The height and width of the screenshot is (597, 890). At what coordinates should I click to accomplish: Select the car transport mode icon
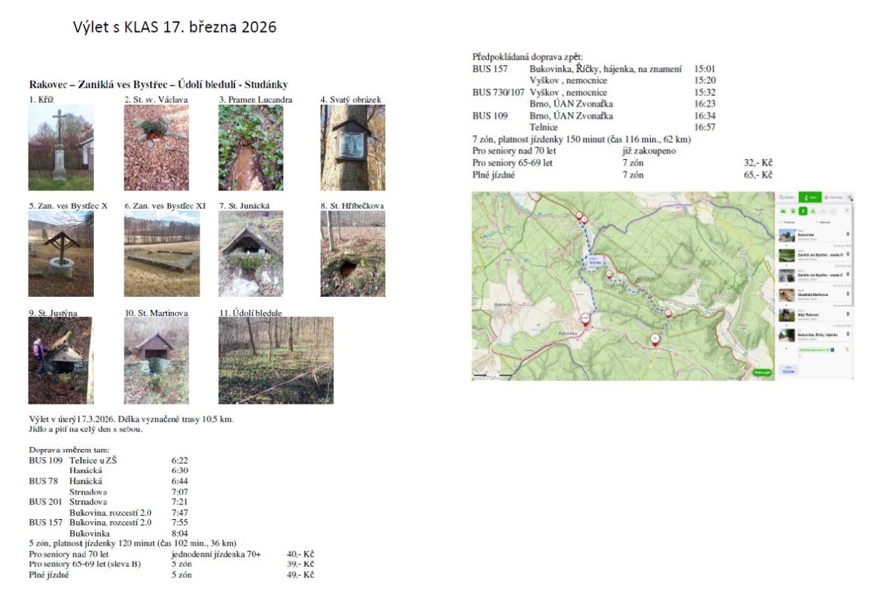coord(783,211)
